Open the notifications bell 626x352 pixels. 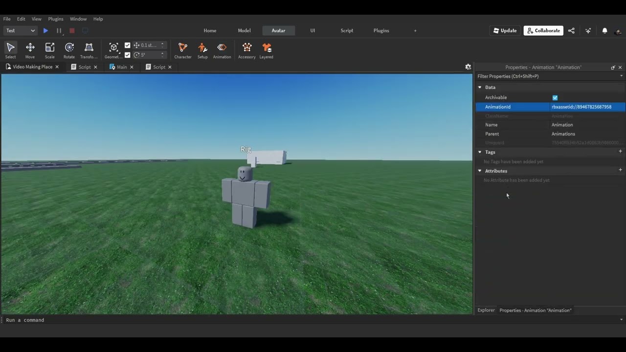click(604, 30)
